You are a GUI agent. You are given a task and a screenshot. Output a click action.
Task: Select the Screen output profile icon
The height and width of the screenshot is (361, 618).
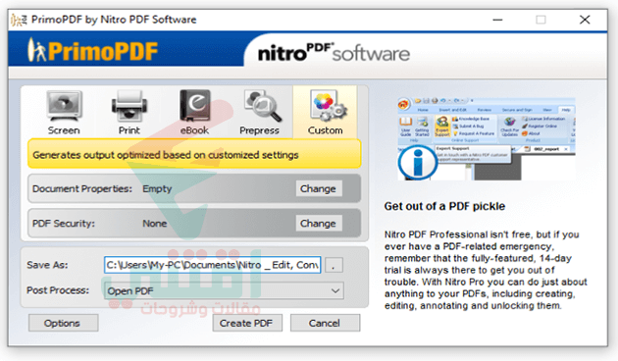(x=64, y=106)
